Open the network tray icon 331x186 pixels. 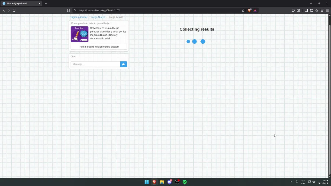(x=310, y=182)
